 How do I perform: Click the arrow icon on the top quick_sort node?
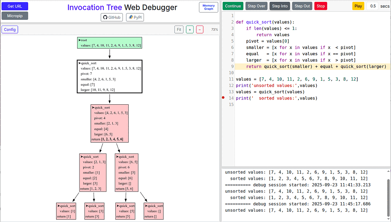point(79,63)
